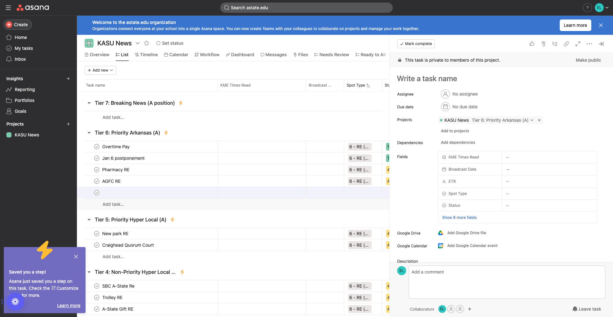Mark New park RE task complete
Image resolution: width=613 pixels, height=317 pixels.
coord(97,234)
